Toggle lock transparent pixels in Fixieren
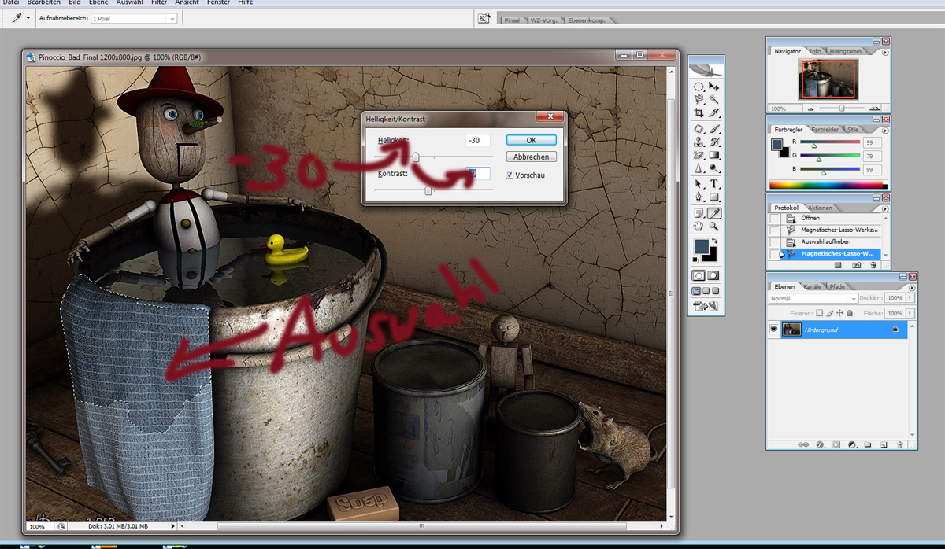 click(819, 313)
